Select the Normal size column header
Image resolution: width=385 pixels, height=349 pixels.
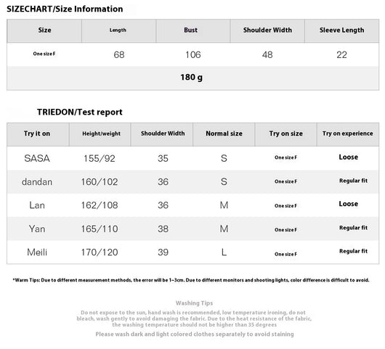click(224, 134)
